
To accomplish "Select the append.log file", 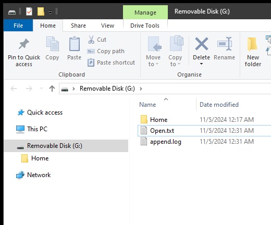I will pyautogui.click(x=166, y=142).
